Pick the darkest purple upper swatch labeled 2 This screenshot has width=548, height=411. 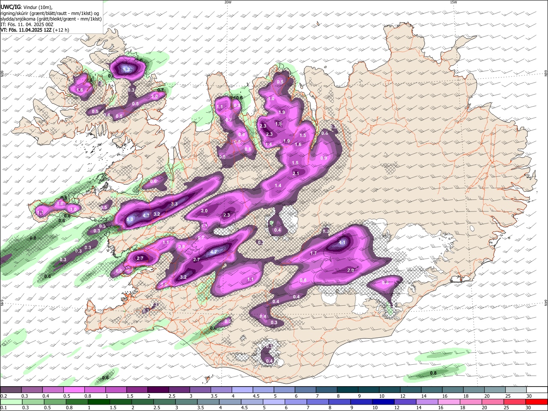(158, 390)
